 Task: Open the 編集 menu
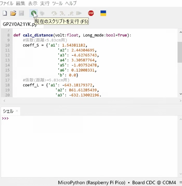pyautogui.click(x=21, y=3)
